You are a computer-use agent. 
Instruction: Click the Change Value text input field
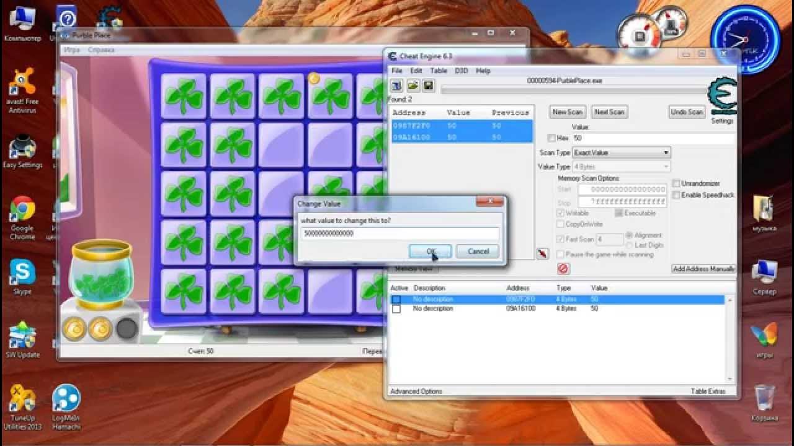(400, 234)
